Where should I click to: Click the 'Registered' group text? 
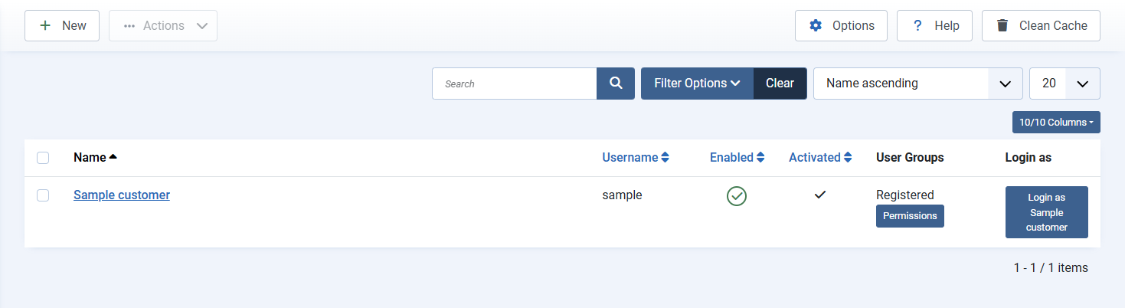tap(905, 195)
